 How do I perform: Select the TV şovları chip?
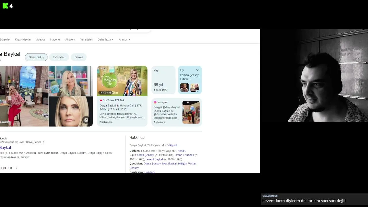point(59,57)
